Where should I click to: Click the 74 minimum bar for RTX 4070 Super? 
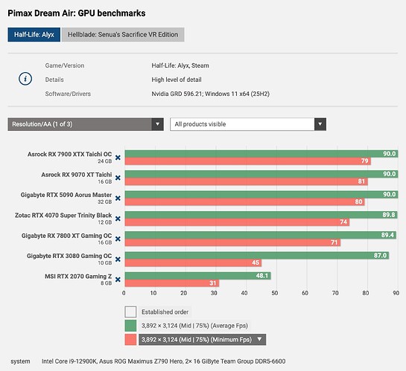click(x=237, y=222)
